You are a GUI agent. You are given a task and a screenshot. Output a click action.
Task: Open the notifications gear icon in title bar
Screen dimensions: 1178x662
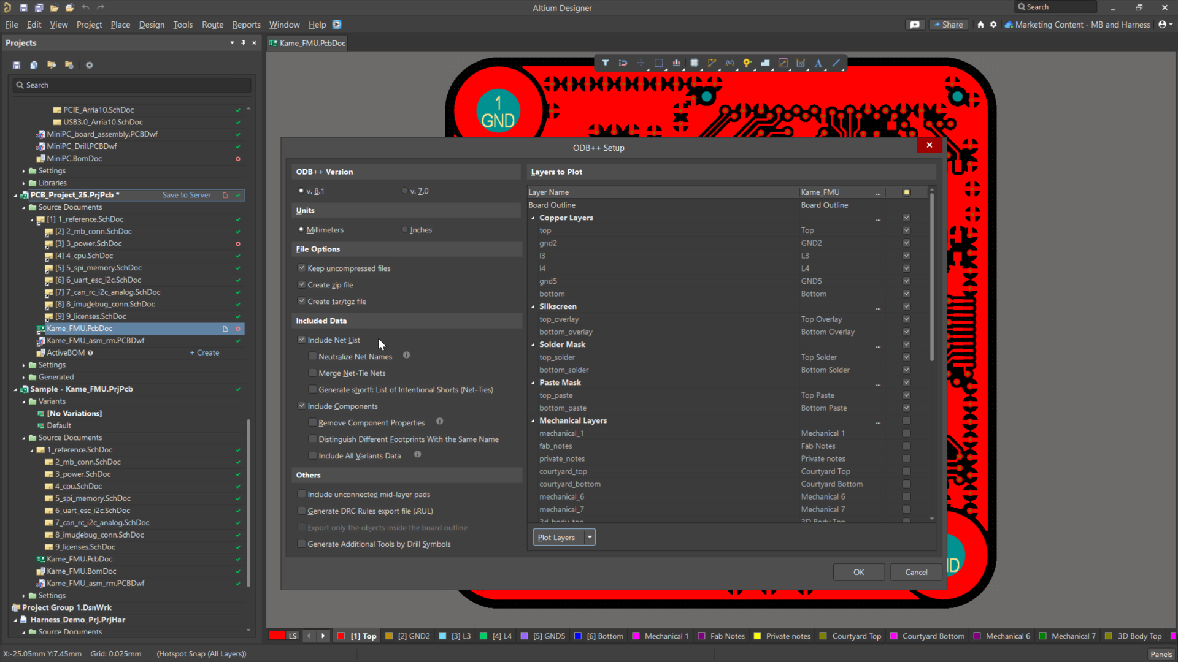(x=993, y=25)
